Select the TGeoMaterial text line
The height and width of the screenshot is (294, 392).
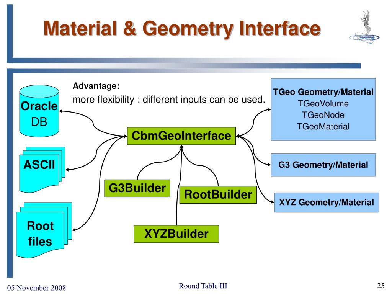point(323,126)
